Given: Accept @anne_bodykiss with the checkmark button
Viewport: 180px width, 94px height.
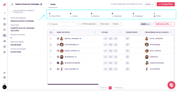Looking at the screenshot, I should 105,39.
